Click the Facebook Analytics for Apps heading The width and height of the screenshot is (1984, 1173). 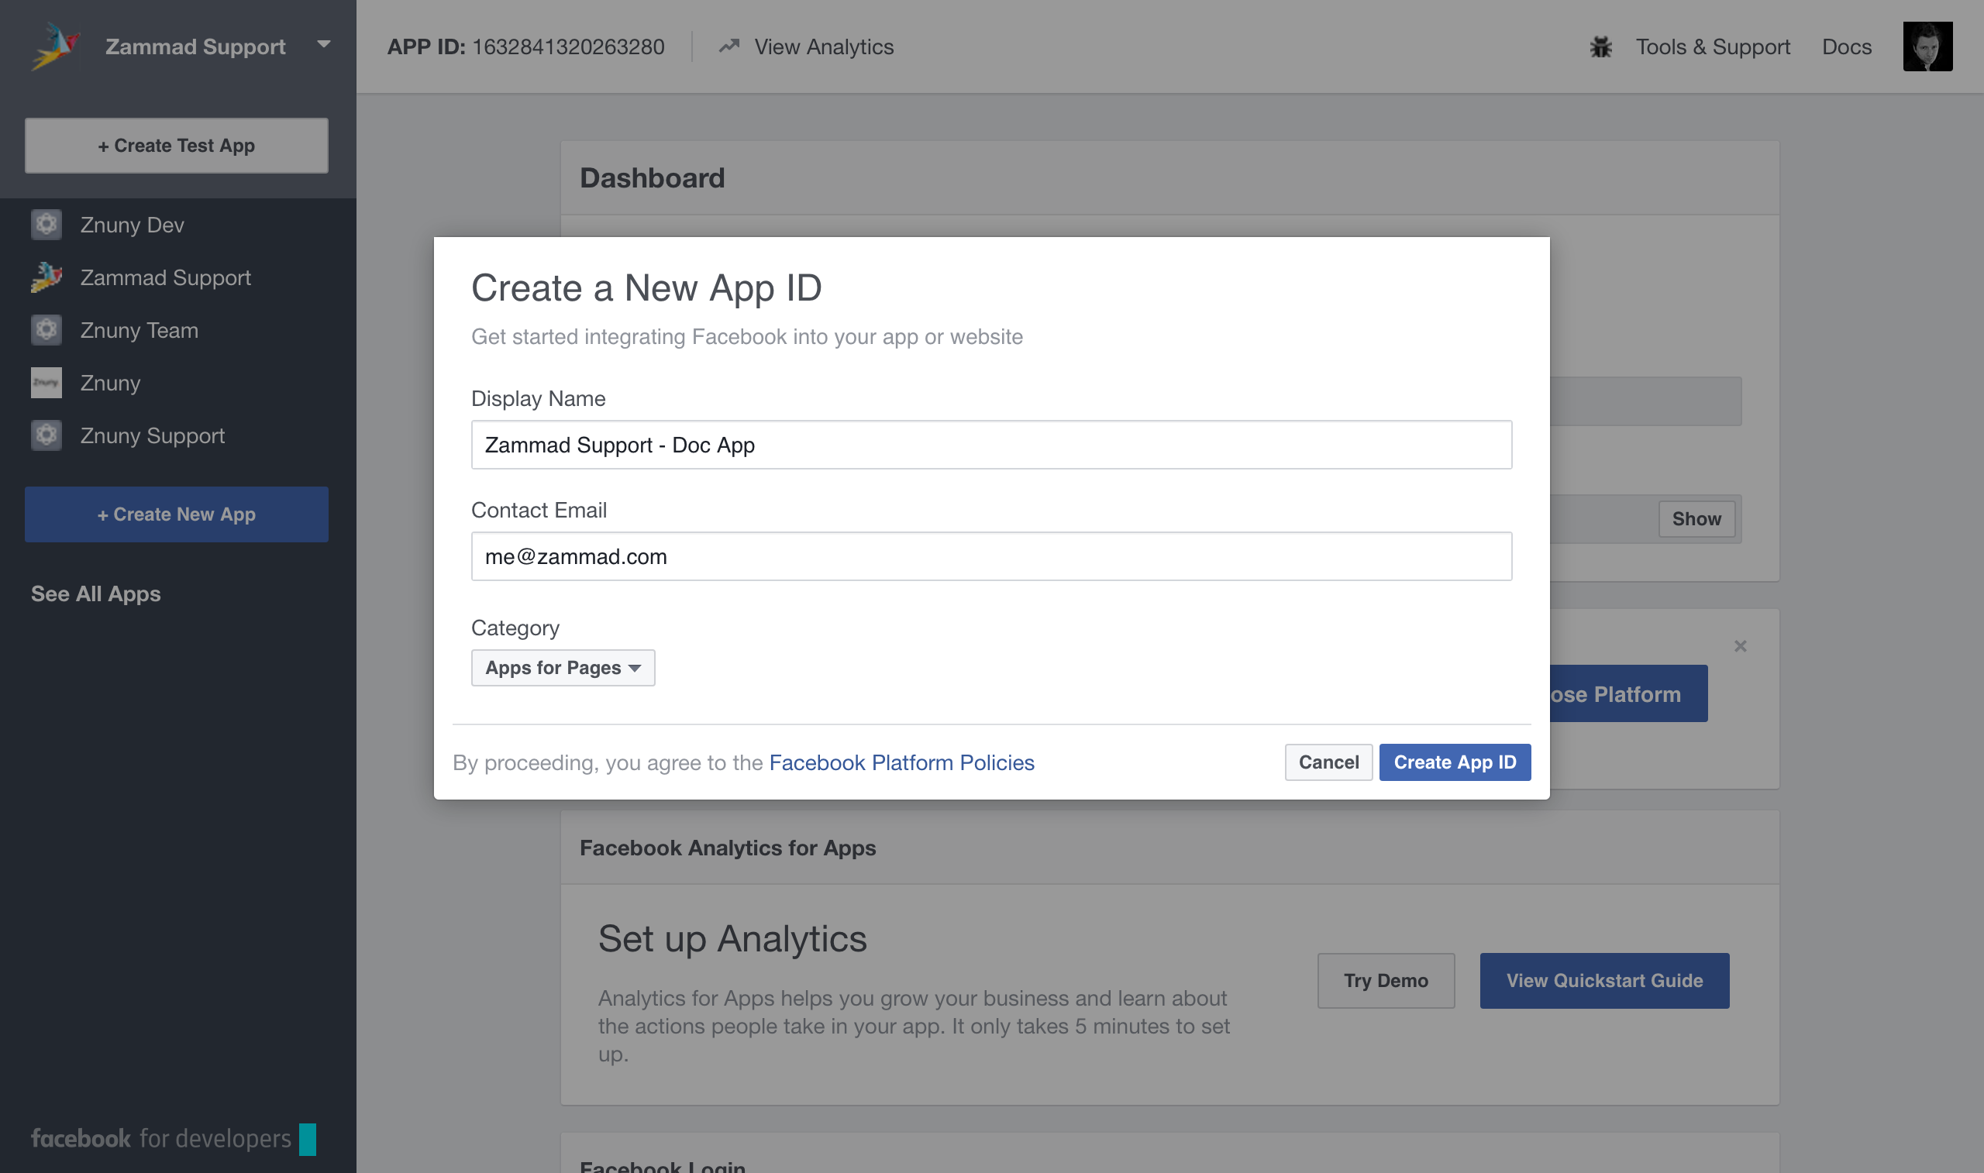(727, 848)
